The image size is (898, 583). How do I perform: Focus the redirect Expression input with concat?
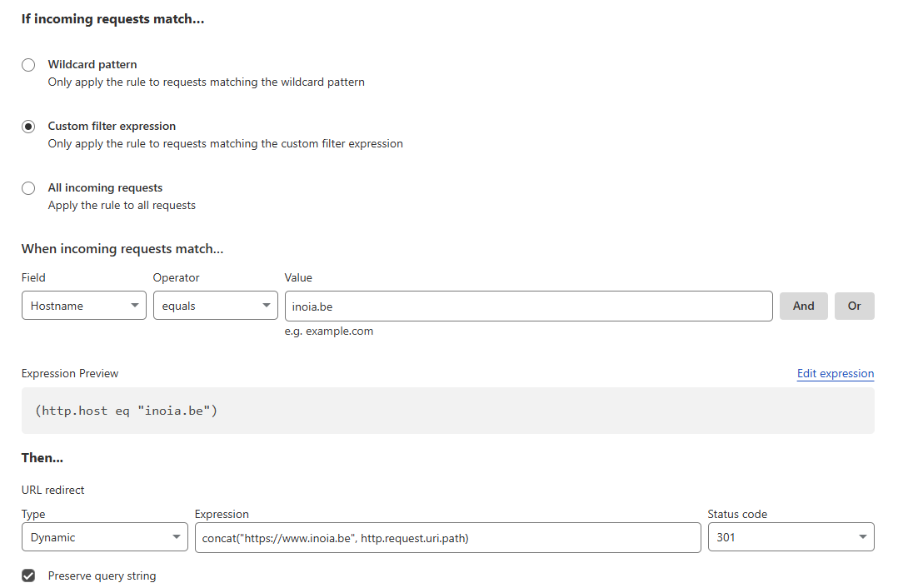[x=447, y=537]
